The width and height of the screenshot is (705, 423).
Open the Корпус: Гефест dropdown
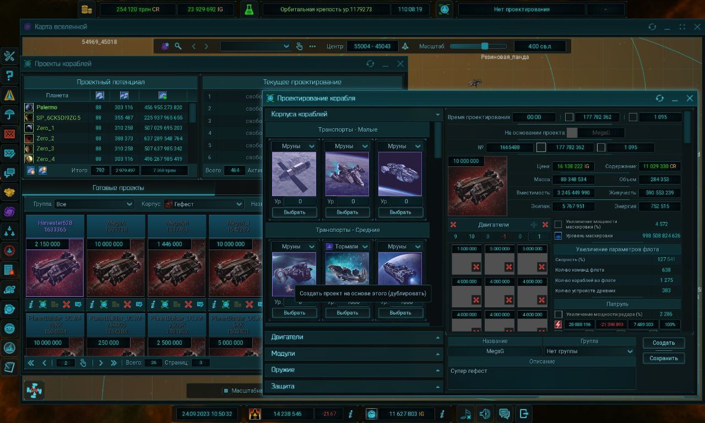tap(204, 204)
